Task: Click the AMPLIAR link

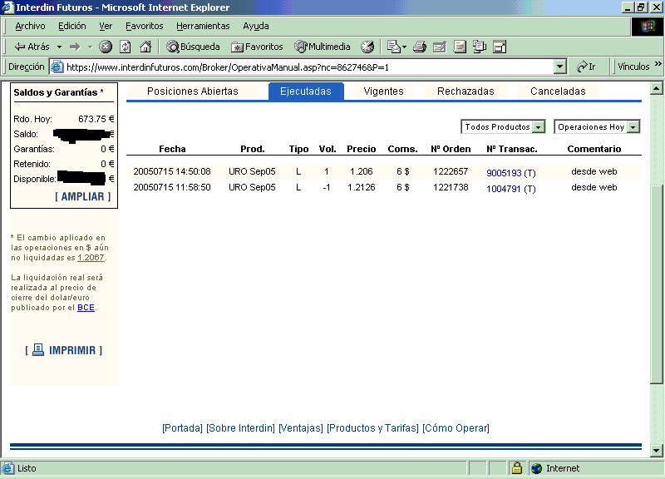Action: coord(82,196)
